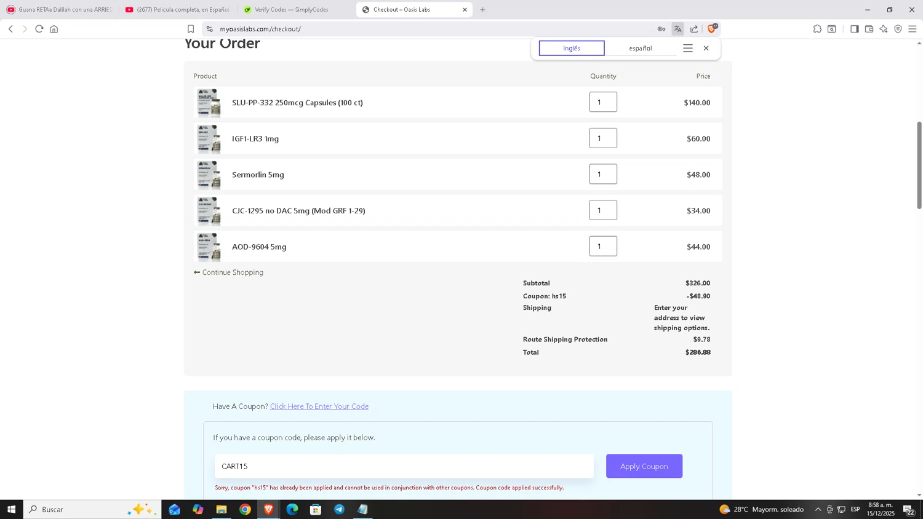Screen dimensions: 923x519
Task: Close the Checkout Oasis Labs tab
Action: (x=465, y=10)
